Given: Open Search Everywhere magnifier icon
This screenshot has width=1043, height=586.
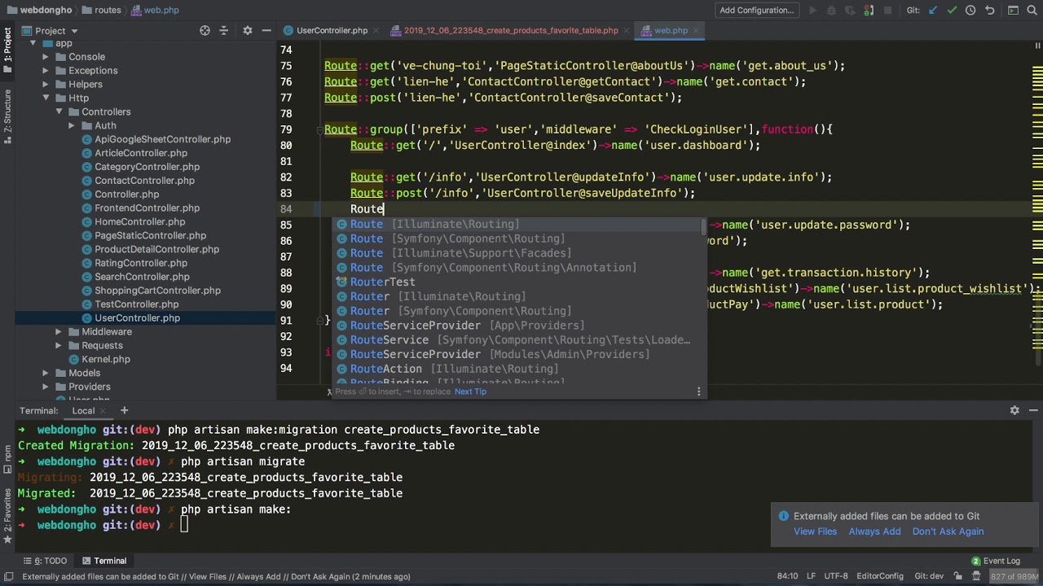Looking at the screenshot, I should click(1032, 11).
